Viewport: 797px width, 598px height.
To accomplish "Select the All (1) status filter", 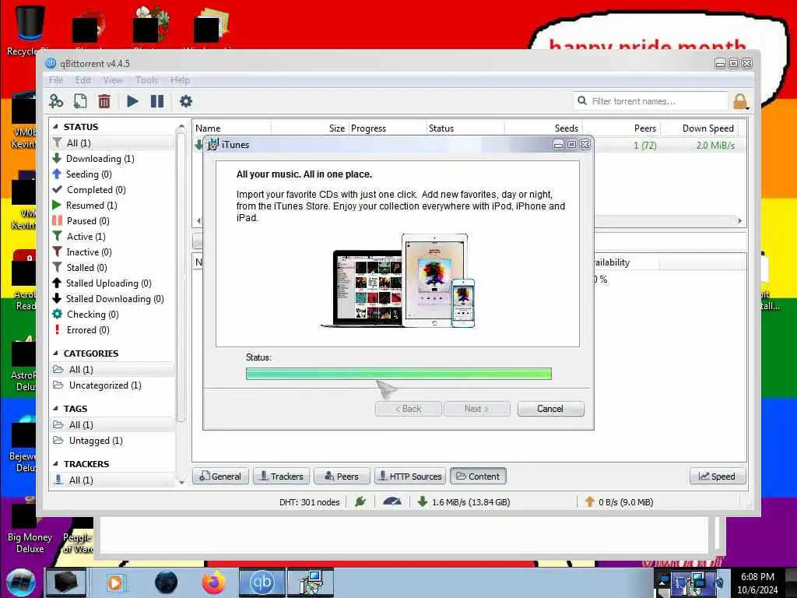I will tap(112, 143).
